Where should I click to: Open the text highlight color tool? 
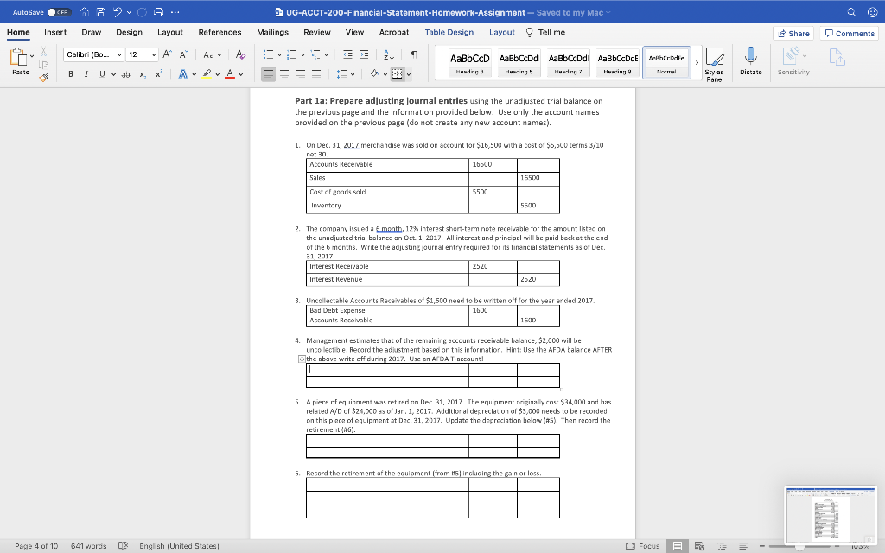207,73
